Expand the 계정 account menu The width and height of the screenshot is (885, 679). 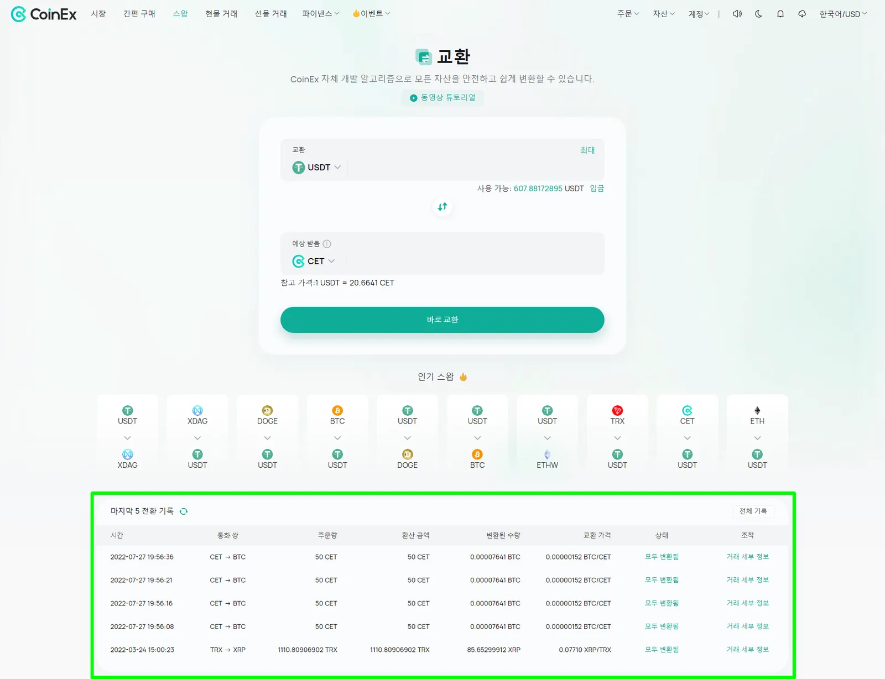tap(699, 14)
